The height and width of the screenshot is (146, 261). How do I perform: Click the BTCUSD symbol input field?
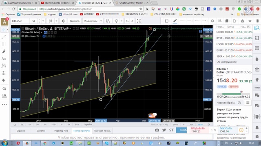click(x=20, y=21)
